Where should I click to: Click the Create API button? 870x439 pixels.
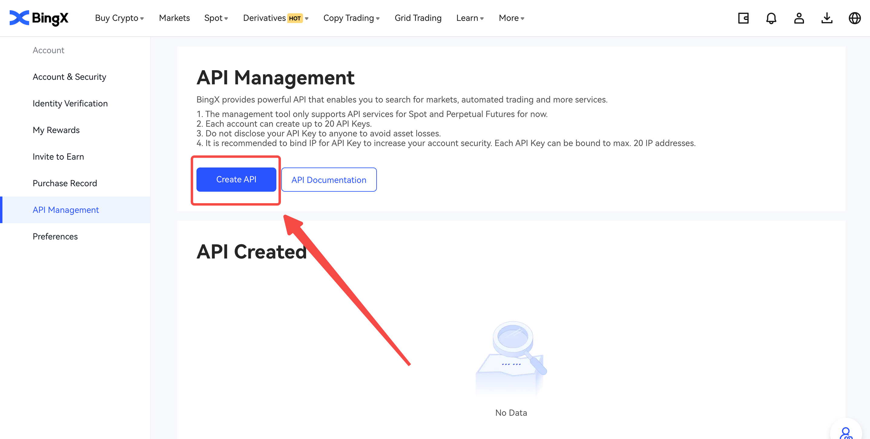pyautogui.click(x=236, y=180)
